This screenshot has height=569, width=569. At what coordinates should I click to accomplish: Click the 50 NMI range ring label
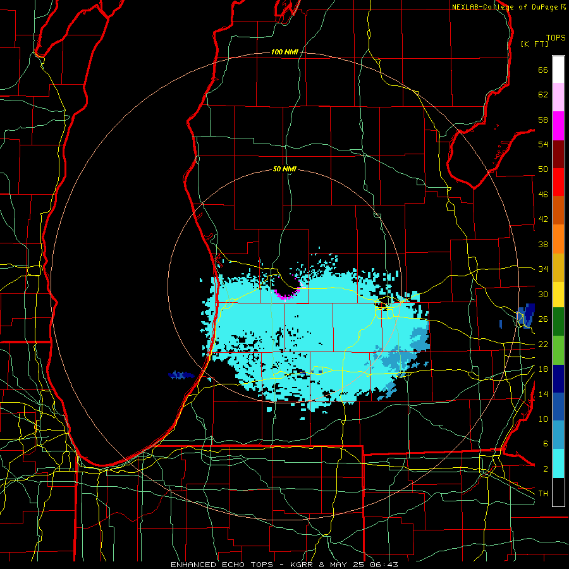point(284,169)
